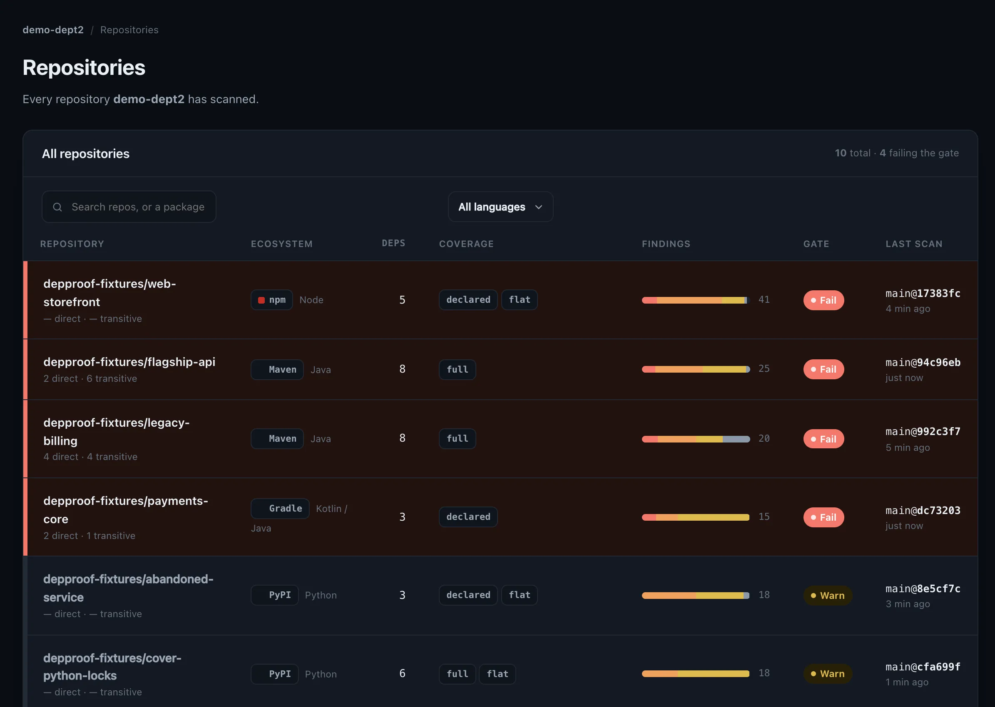Click the declared coverage tag for web-storefront

(x=468, y=300)
